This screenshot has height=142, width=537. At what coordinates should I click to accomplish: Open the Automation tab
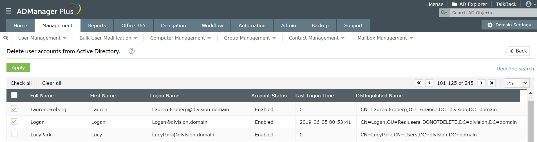click(x=252, y=26)
